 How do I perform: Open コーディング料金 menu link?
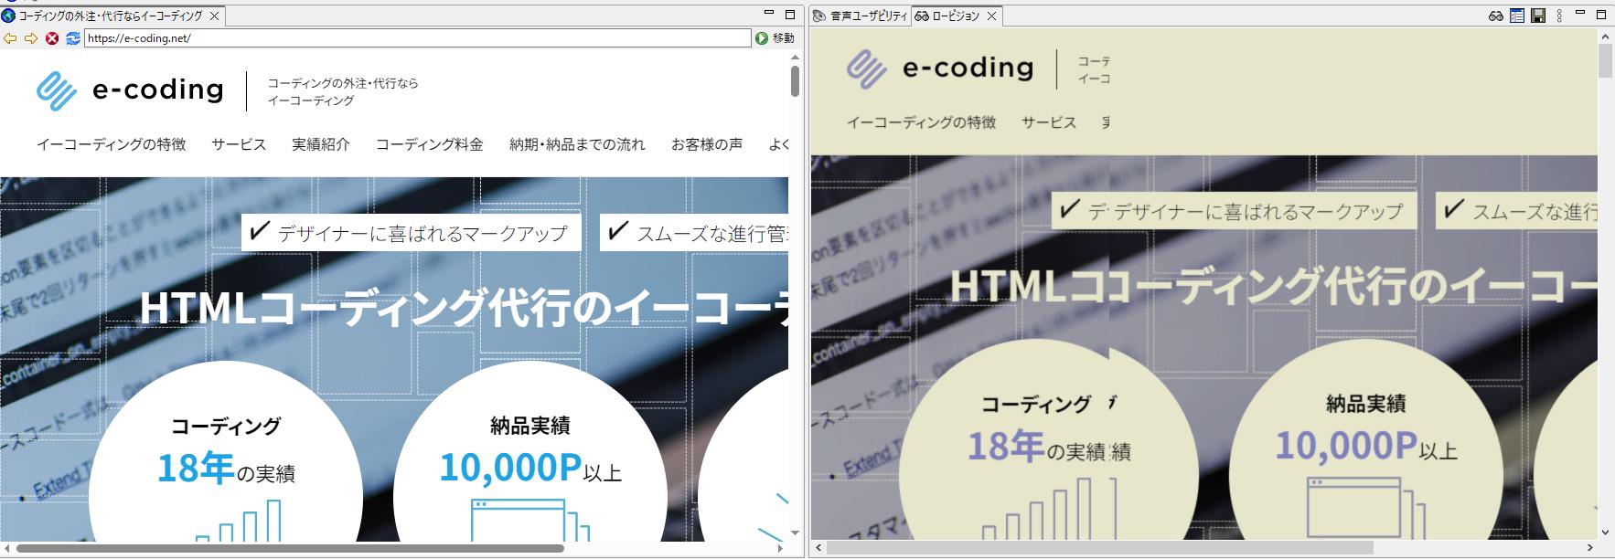[x=430, y=144]
